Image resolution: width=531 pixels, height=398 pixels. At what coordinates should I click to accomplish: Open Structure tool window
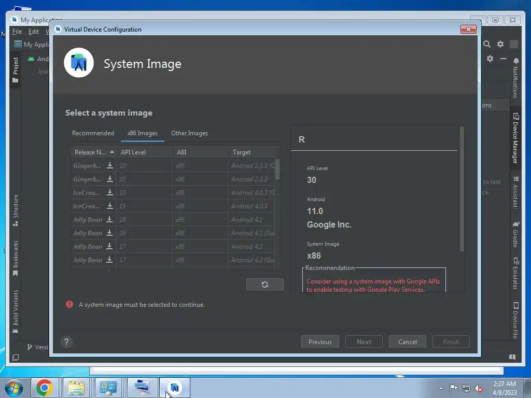click(x=15, y=210)
